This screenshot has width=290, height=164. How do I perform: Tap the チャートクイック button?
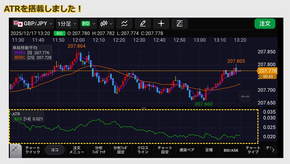point(33,150)
